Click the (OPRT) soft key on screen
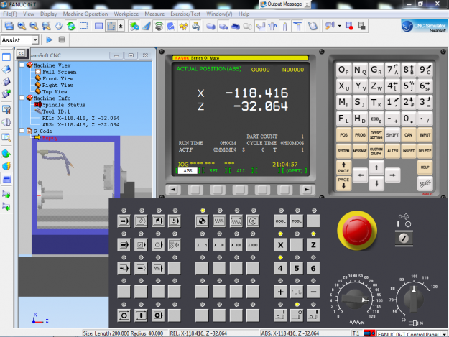 coord(294,171)
